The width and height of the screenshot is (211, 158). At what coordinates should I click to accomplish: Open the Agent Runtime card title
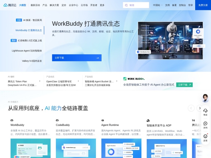tap(110, 125)
